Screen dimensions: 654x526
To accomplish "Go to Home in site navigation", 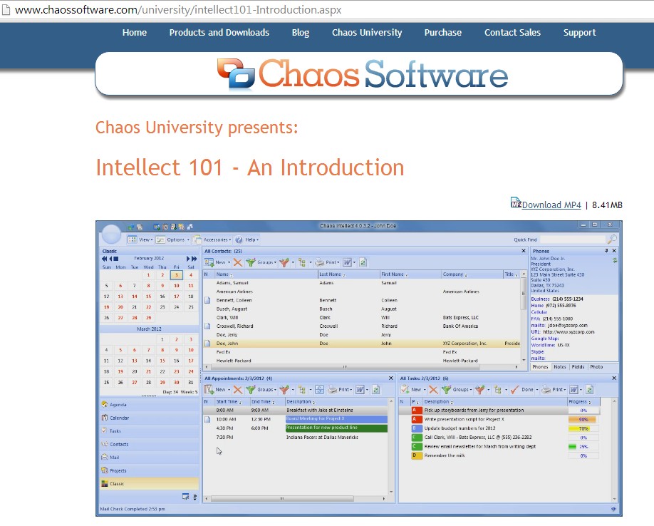I will click(135, 33).
